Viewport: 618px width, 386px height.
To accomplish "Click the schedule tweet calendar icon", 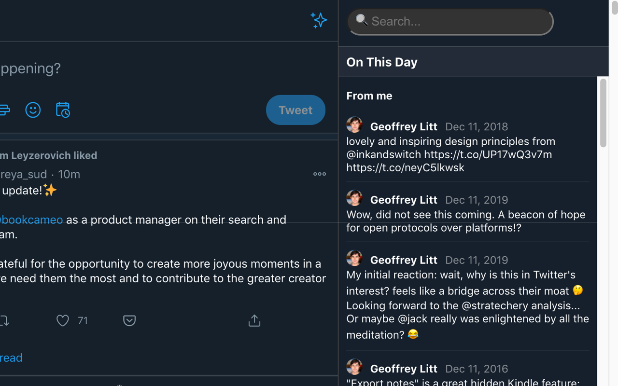I will click(x=63, y=110).
